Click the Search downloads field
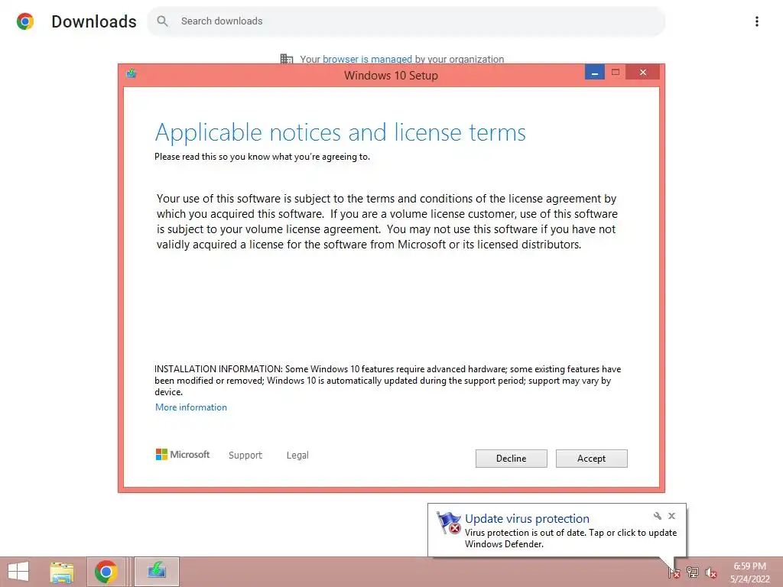The height and width of the screenshot is (587, 783). click(406, 21)
